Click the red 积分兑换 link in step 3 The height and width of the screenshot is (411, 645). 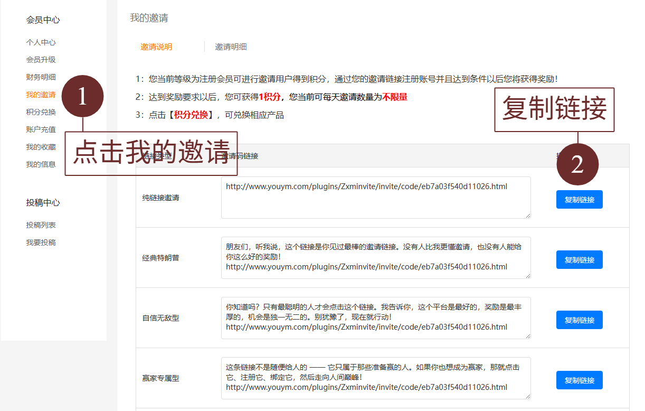[191, 115]
